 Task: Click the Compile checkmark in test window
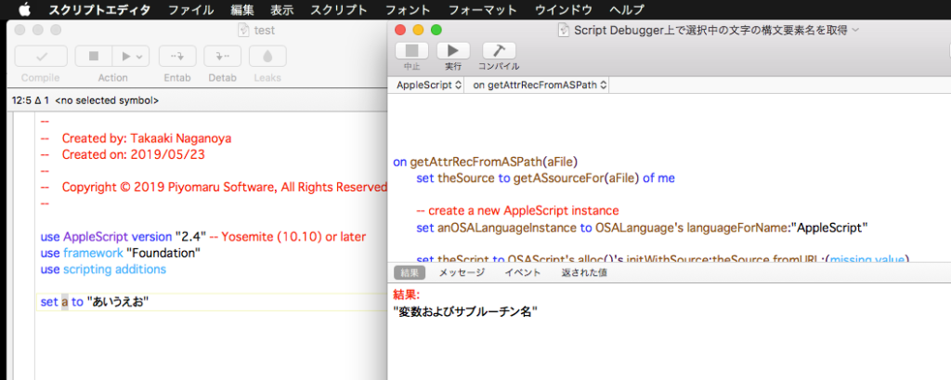click(x=41, y=56)
